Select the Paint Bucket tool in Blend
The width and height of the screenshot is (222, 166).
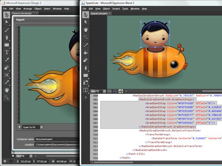(x=85, y=53)
